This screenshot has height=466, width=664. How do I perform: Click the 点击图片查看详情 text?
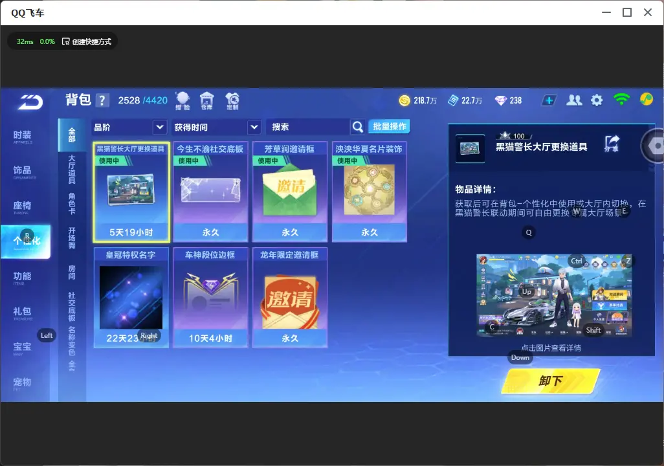pyautogui.click(x=551, y=348)
